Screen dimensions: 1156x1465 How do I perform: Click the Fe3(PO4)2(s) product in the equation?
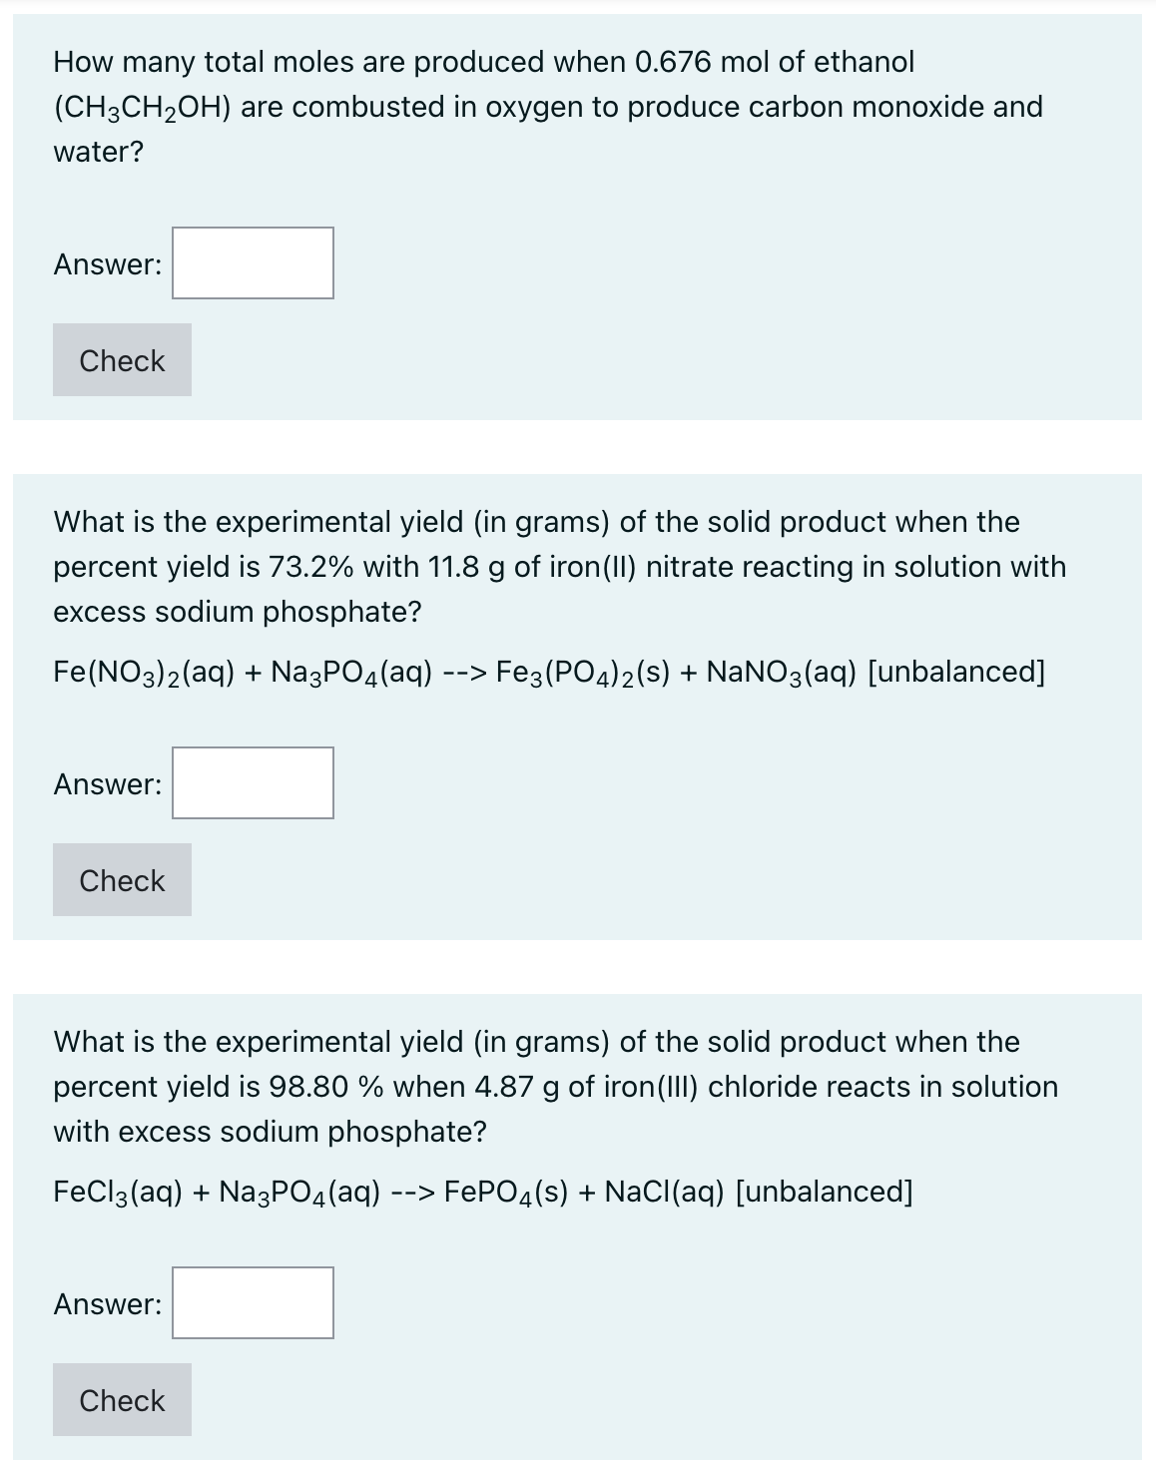coord(583,673)
